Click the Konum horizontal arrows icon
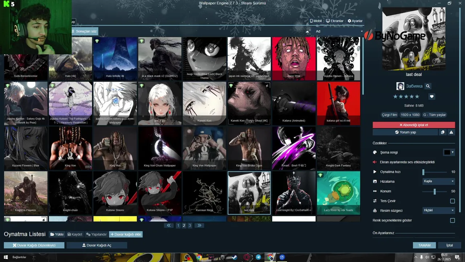 point(375,191)
